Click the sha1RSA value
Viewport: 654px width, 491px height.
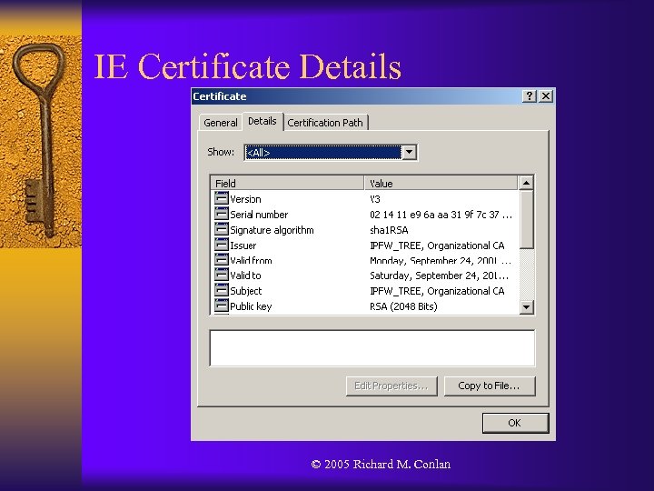pyautogui.click(x=389, y=230)
